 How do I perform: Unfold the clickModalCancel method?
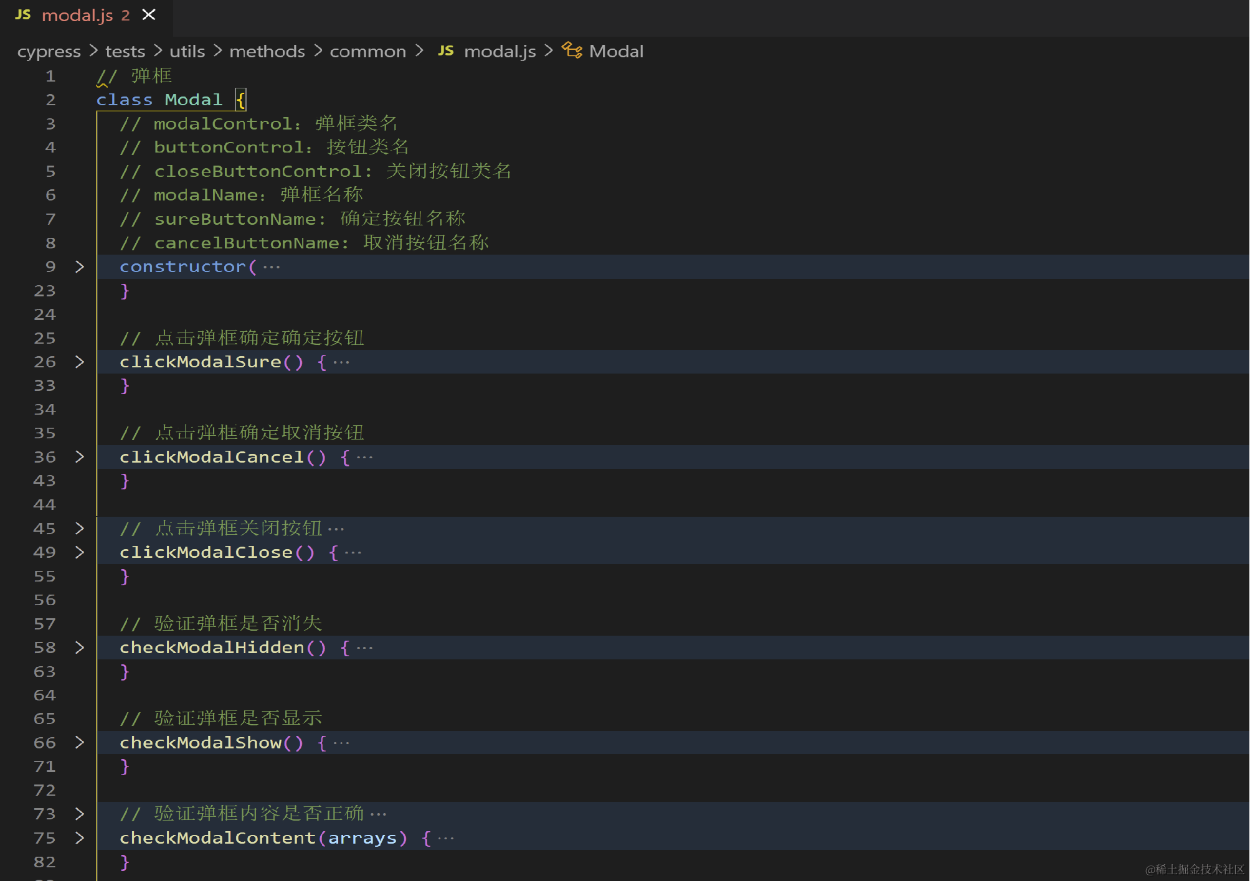(79, 457)
